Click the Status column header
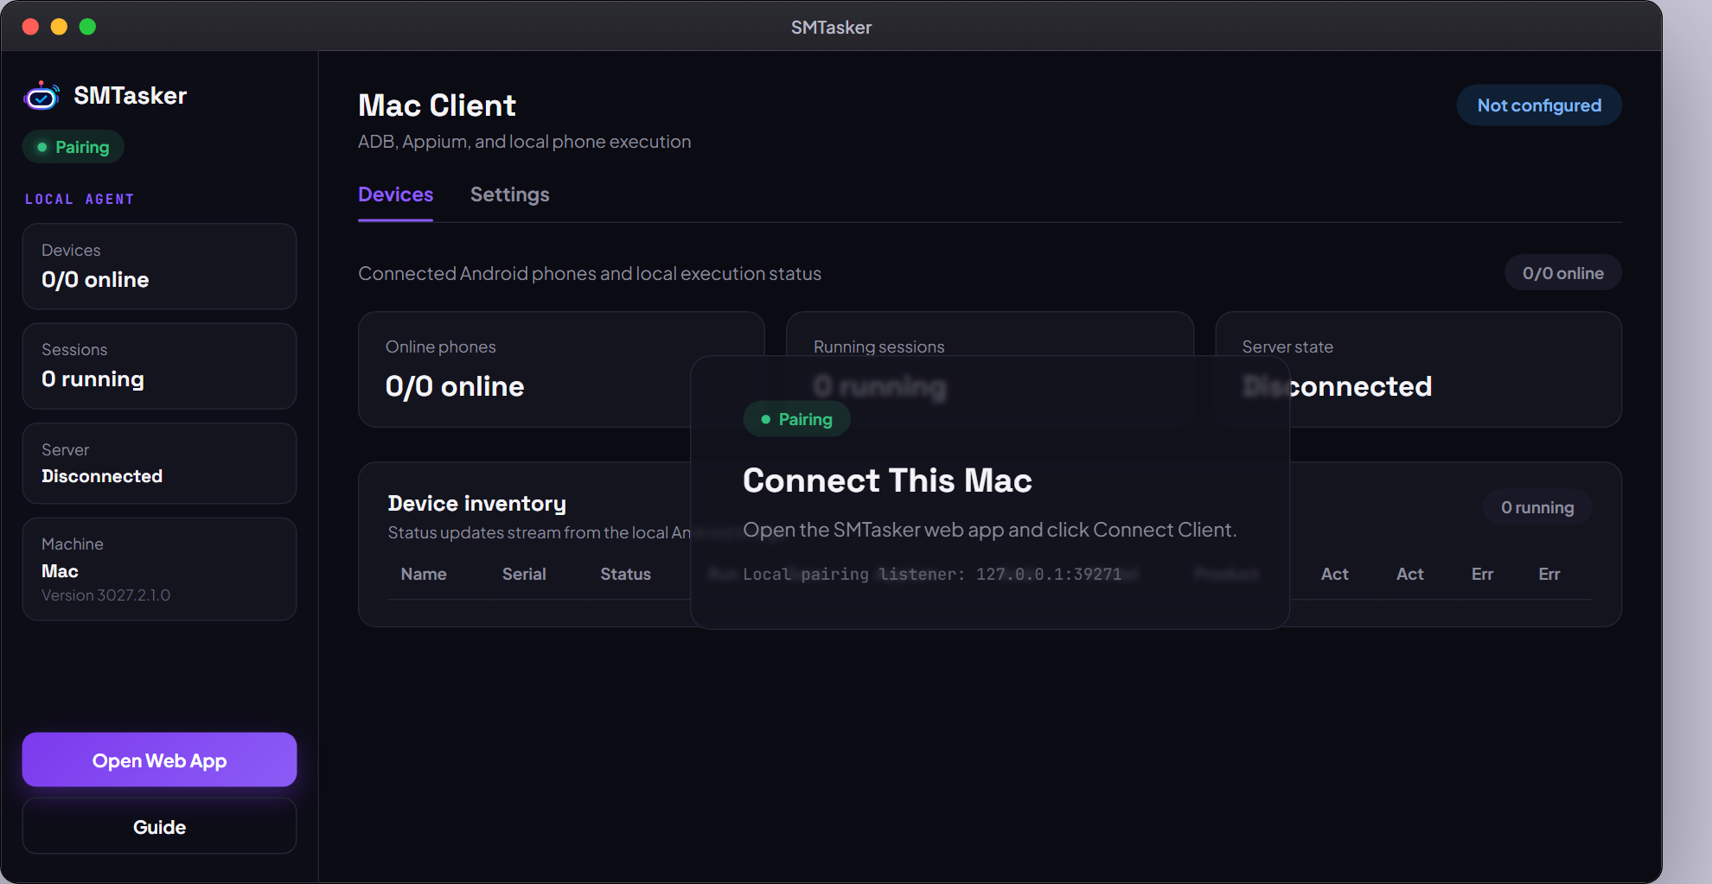Viewport: 1712px width, 884px height. click(625, 574)
